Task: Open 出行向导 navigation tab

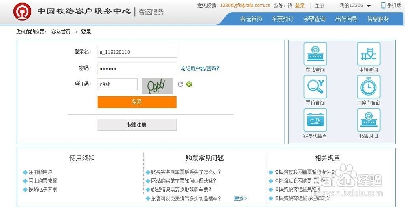Action: pyautogui.click(x=346, y=19)
